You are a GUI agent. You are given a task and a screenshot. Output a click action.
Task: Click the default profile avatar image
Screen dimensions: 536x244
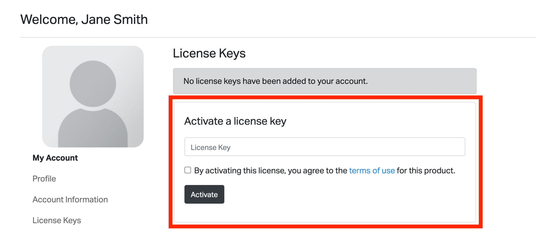[x=93, y=97]
